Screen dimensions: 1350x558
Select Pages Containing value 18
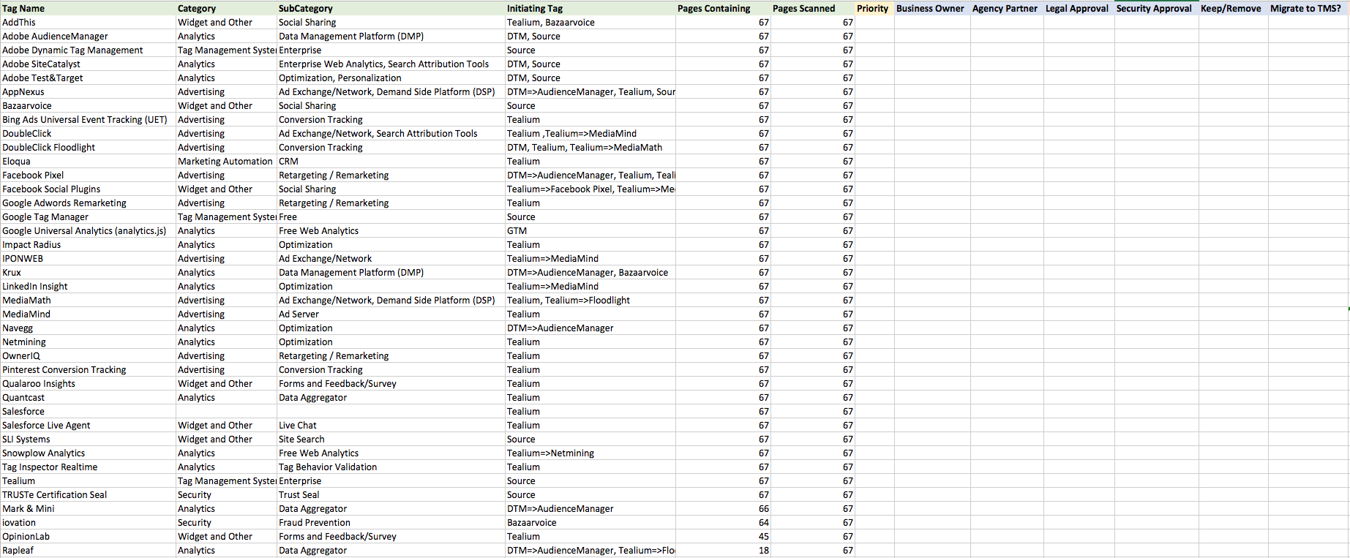click(723, 550)
